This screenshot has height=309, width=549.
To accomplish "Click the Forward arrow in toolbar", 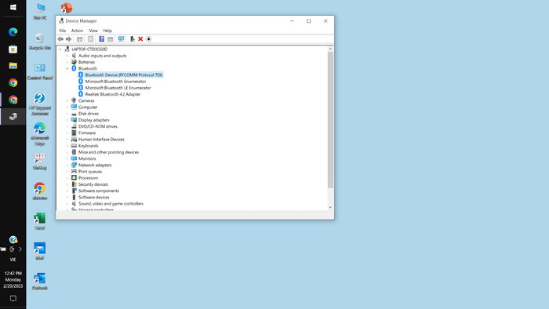I will click(69, 39).
